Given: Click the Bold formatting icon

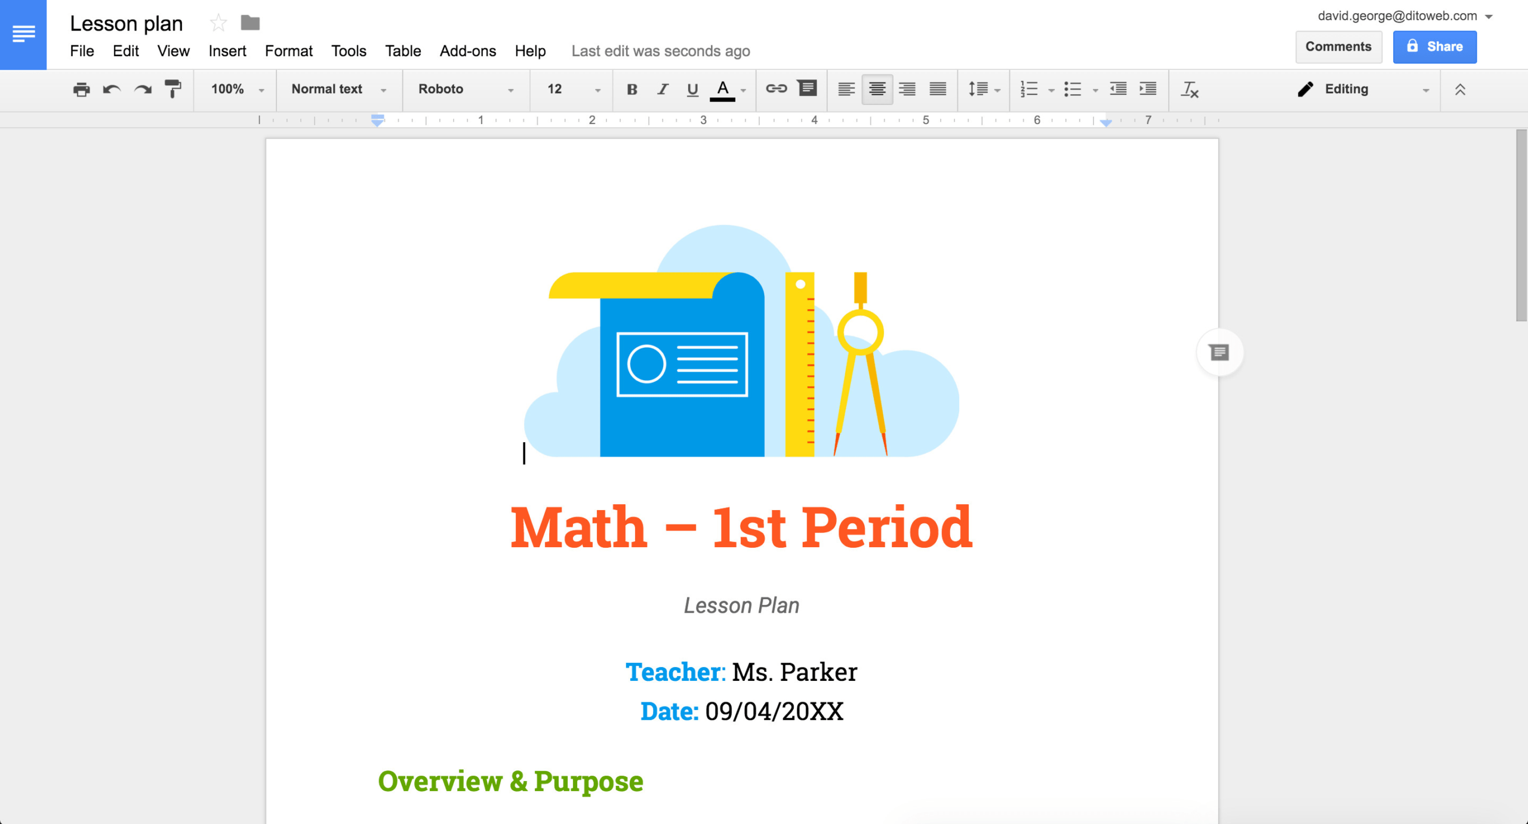Looking at the screenshot, I should [631, 90].
